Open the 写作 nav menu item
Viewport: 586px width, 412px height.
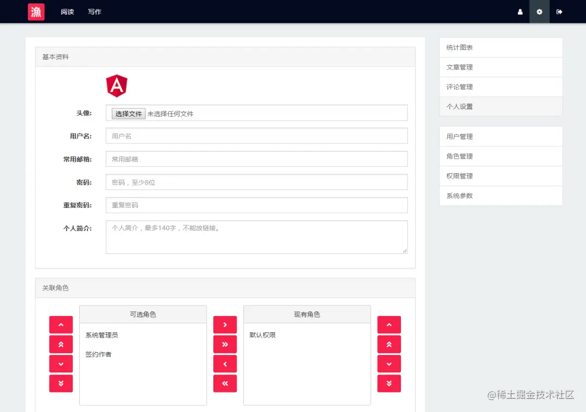(94, 11)
